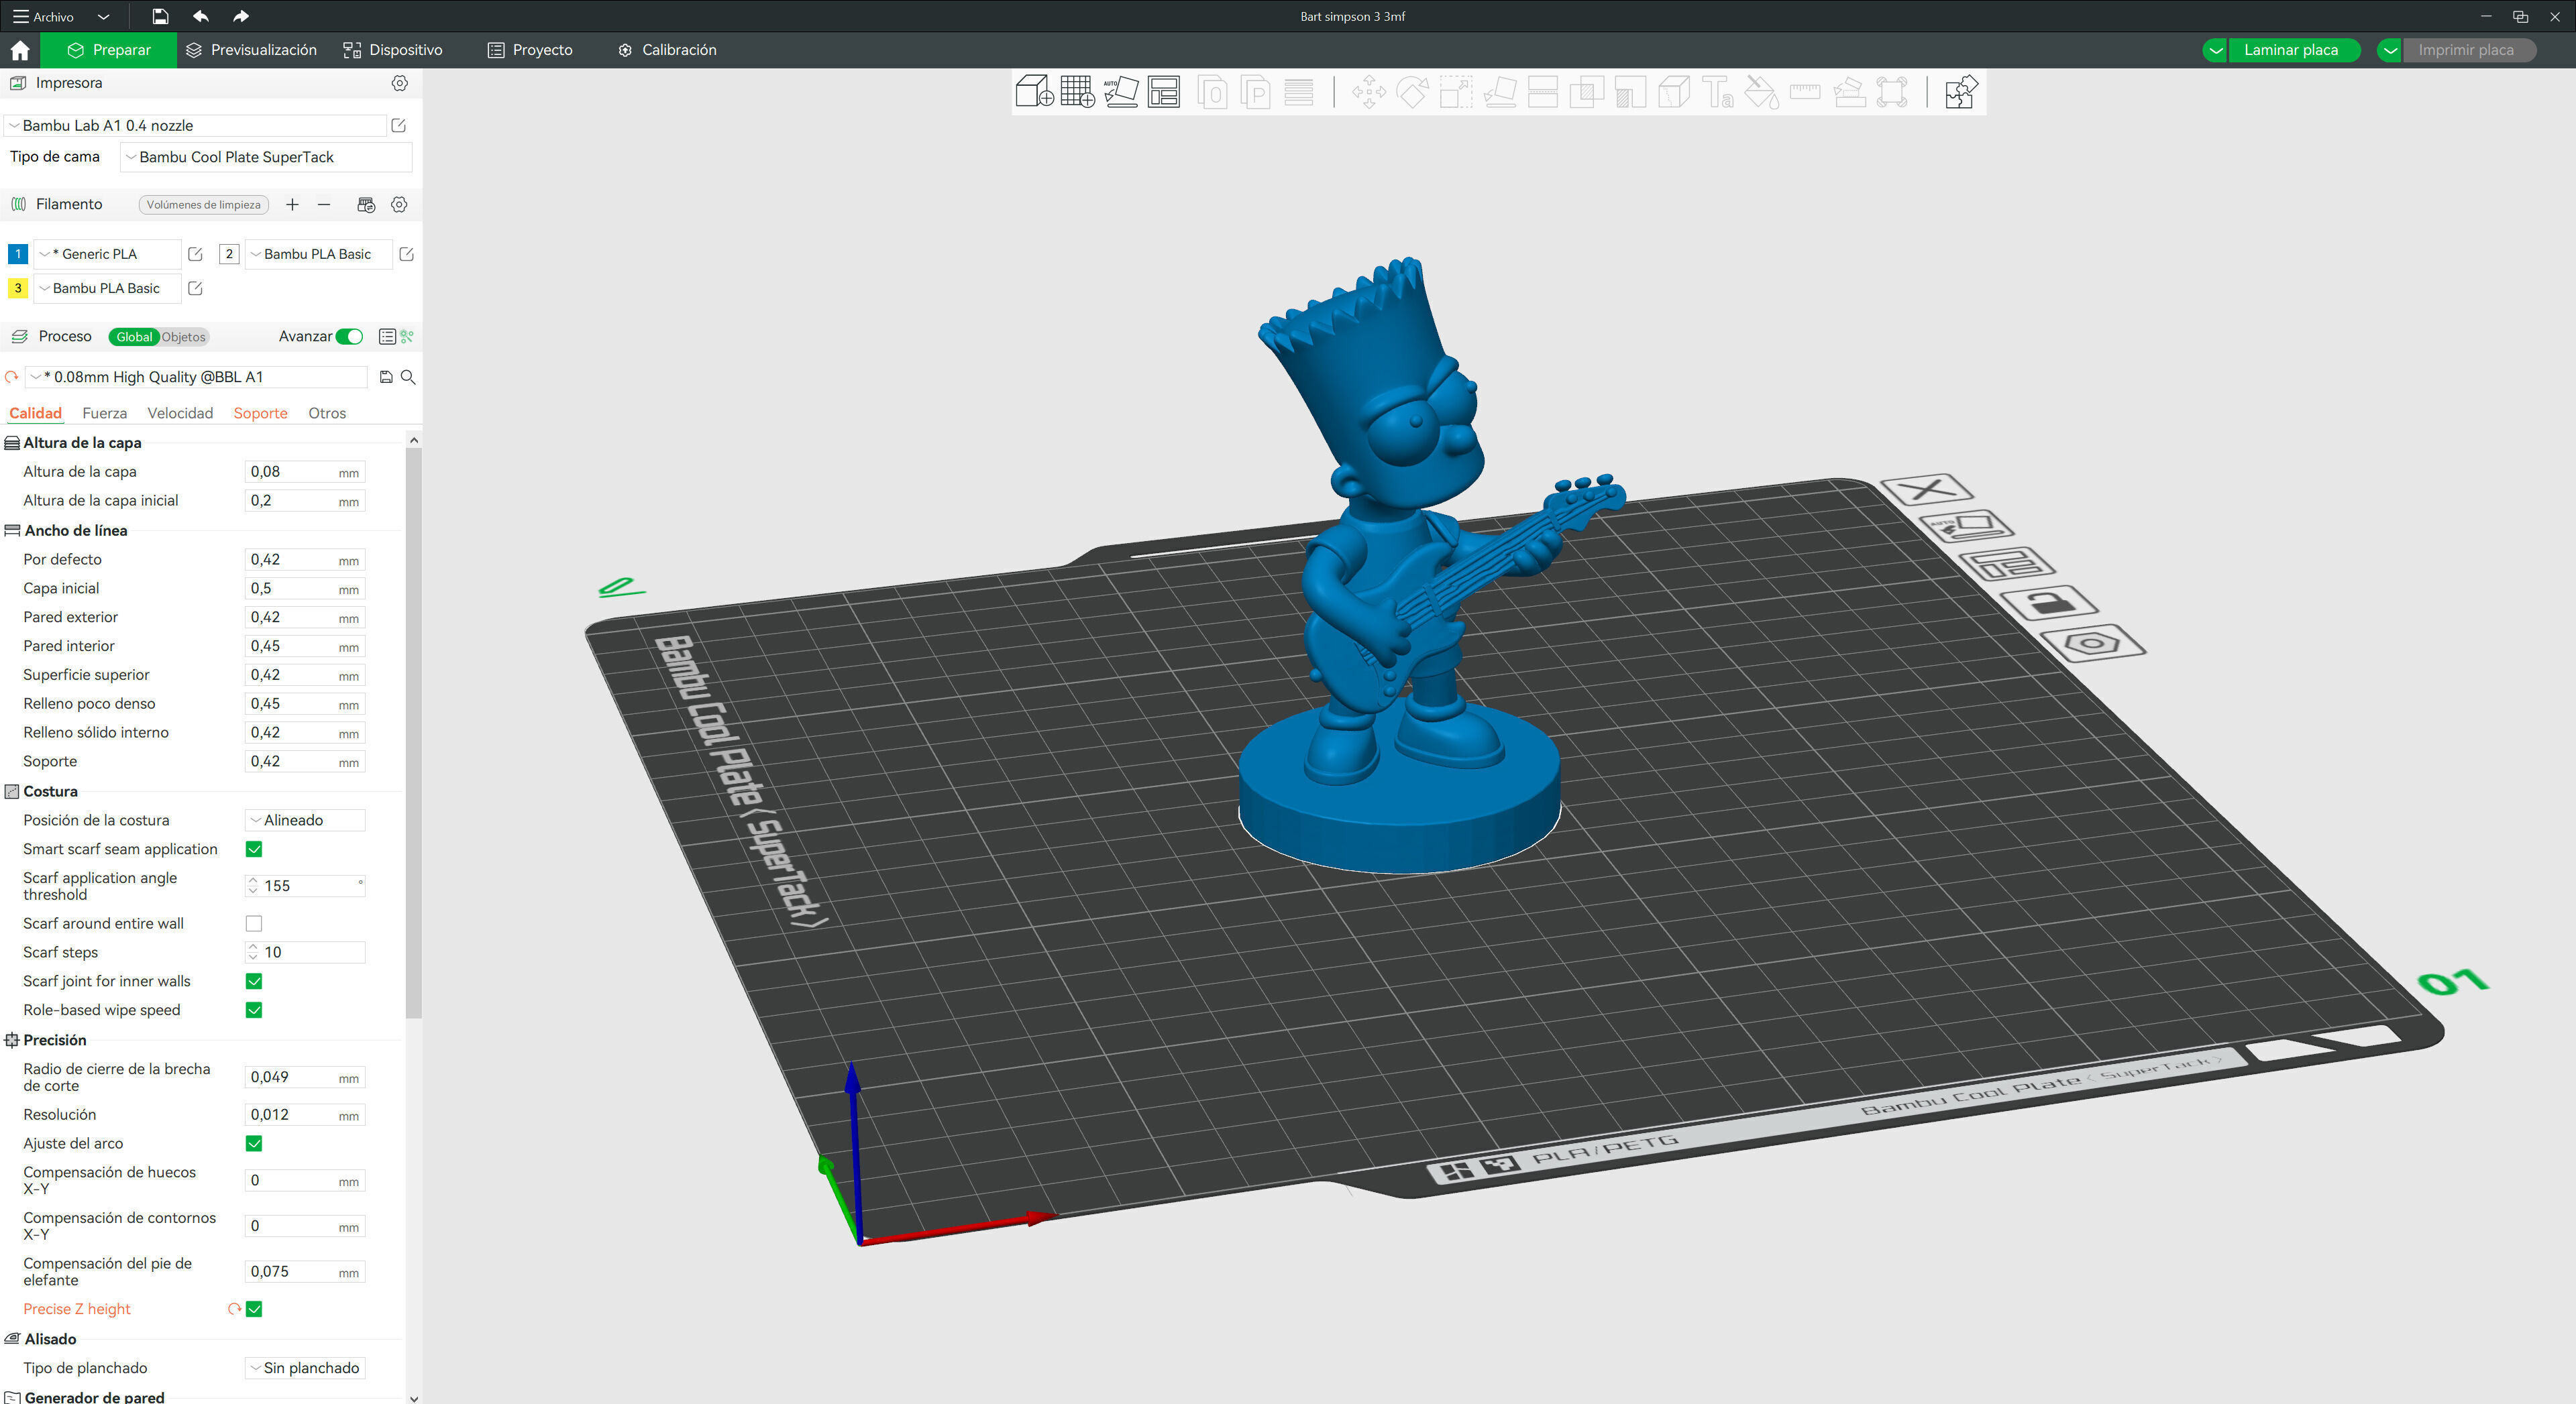Viewport: 2576px width, 1404px height.
Task: Select the Move tool in top toolbar
Action: [1368, 93]
